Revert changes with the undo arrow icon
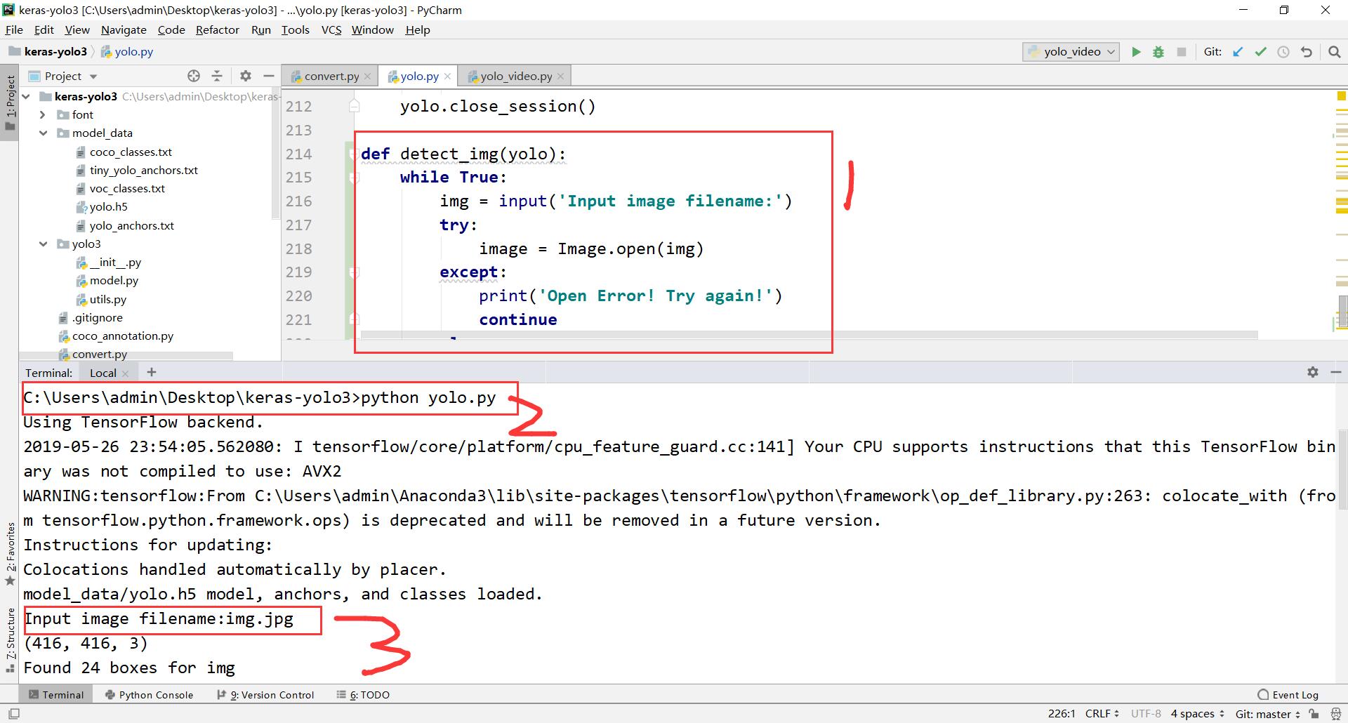Image resolution: width=1348 pixels, height=723 pixels. pyautogui.click(x=1307, y=51)
